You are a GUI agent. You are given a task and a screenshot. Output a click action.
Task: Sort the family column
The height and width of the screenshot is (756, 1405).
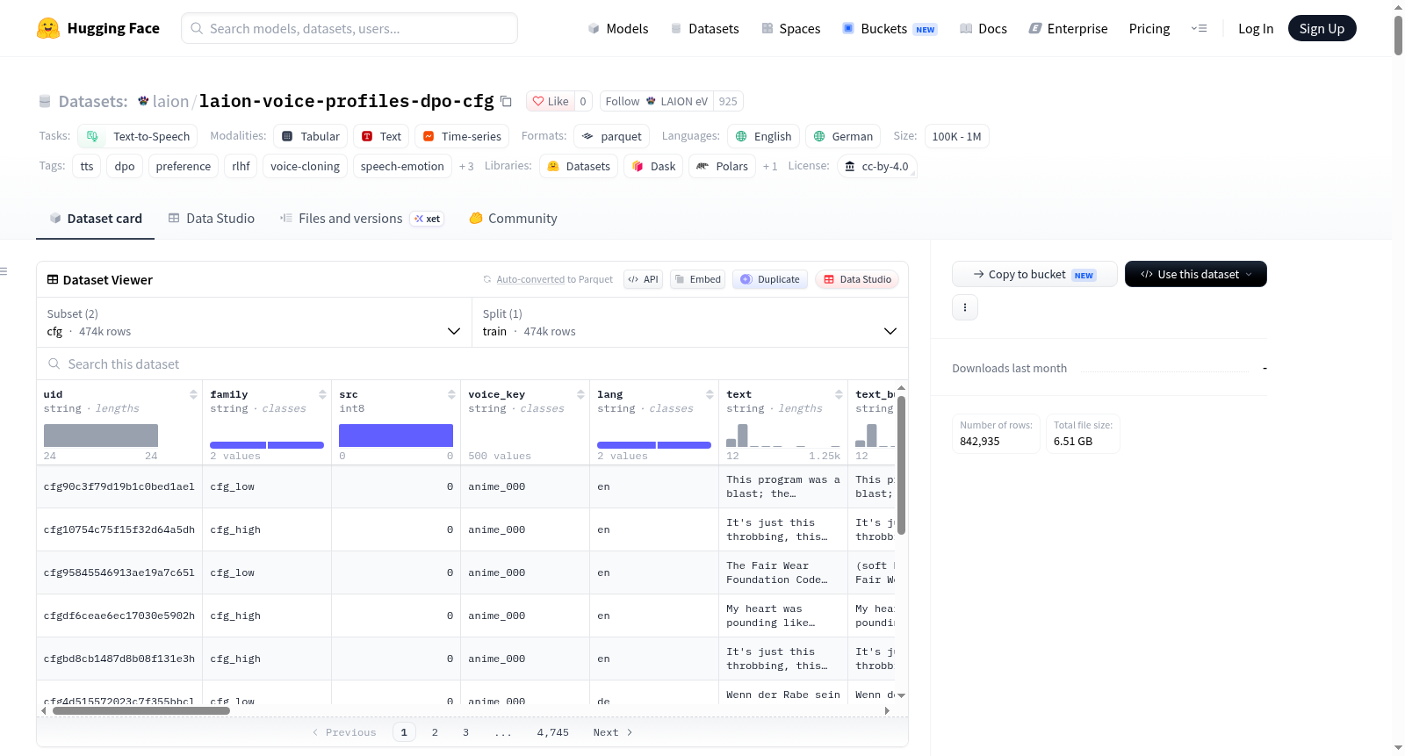322,394
